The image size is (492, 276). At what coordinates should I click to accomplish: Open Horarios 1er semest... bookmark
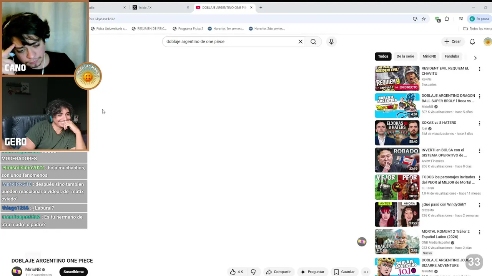(x=226, y=28)
